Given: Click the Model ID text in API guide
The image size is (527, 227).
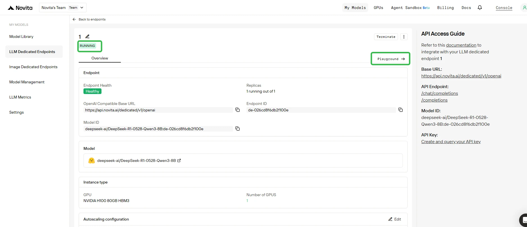Looking at the screenshot, I should point(455,121).
